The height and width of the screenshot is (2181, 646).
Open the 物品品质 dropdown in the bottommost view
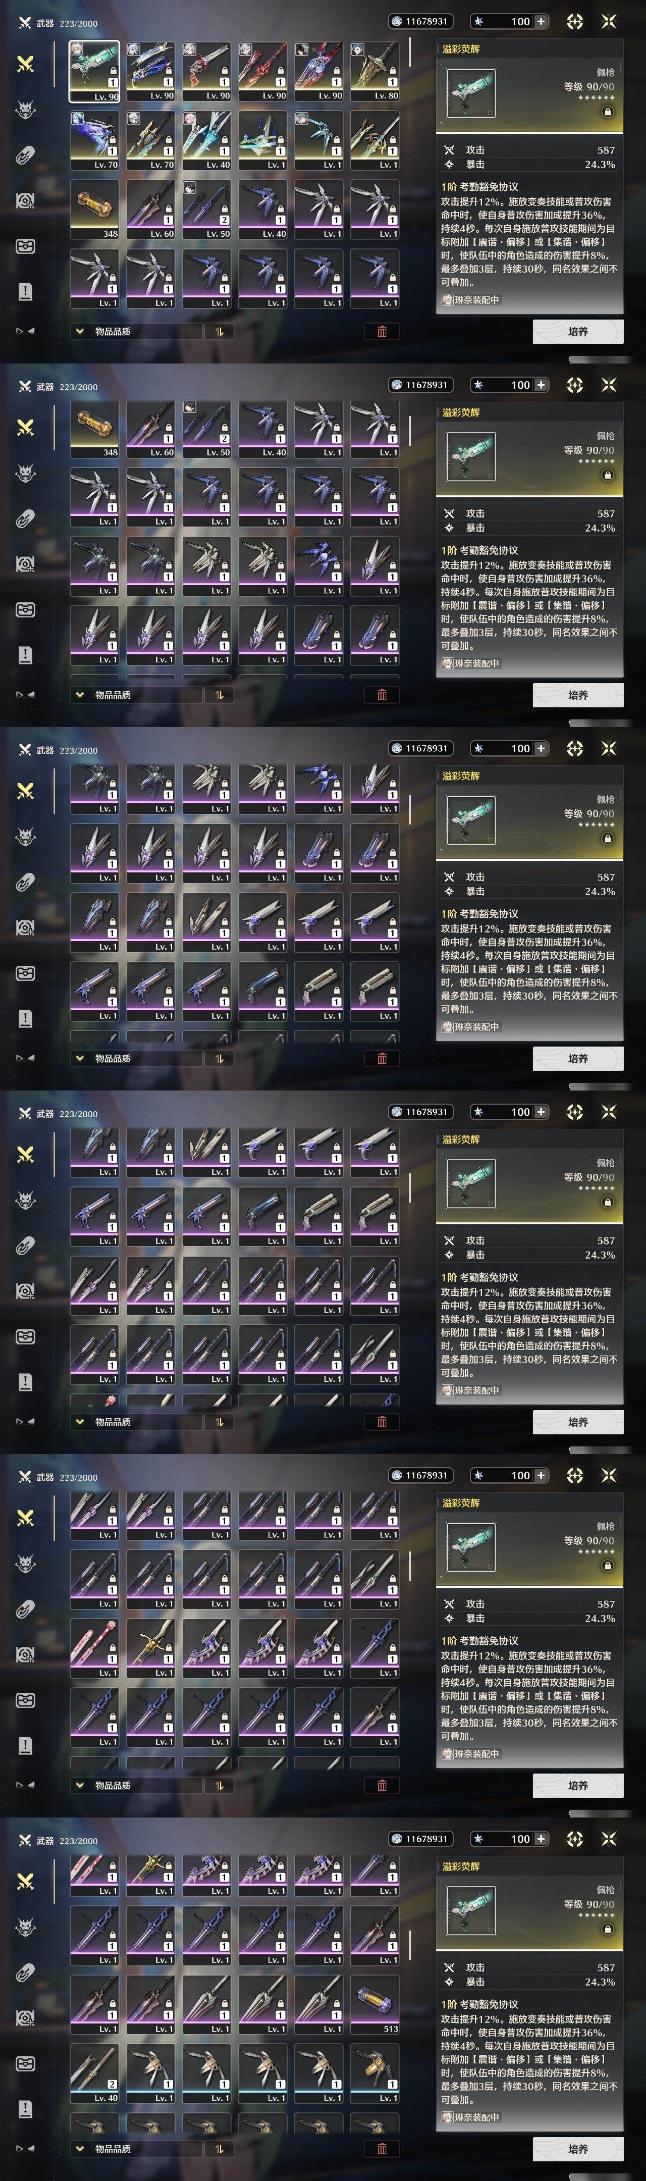[136, 2149]
